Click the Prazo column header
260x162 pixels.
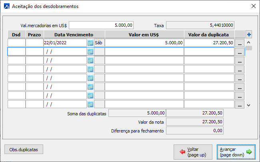pos(35,34)
